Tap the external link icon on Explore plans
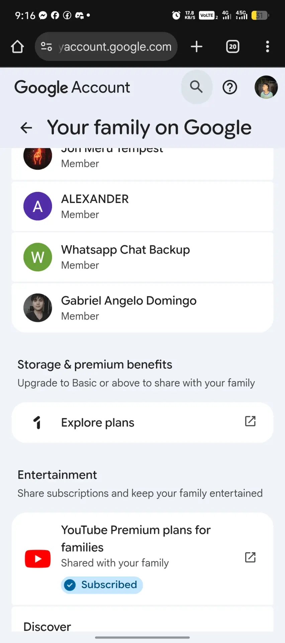The width and height of the screenshot is (285, 643). pyautogui.click(x=250, y=421)
